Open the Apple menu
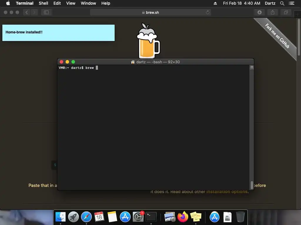The height and width of the screenshot is (225, 301). pos(8,3)
